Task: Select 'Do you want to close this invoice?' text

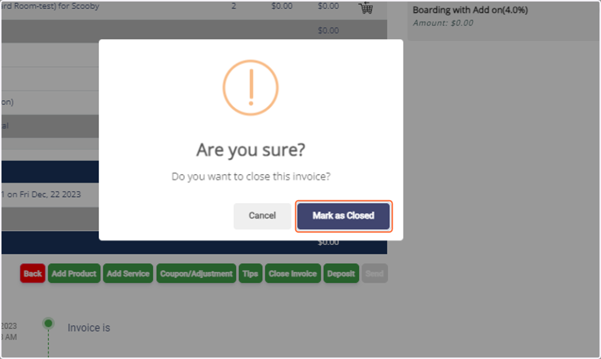Action: click(251, 177)
